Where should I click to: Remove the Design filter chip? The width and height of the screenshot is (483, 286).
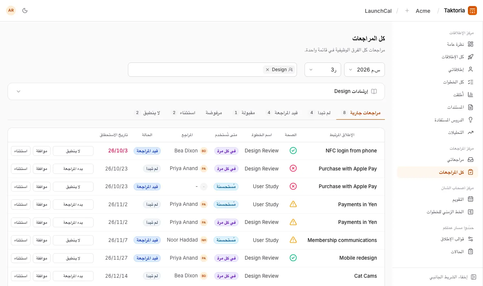[x=268, y=70]
